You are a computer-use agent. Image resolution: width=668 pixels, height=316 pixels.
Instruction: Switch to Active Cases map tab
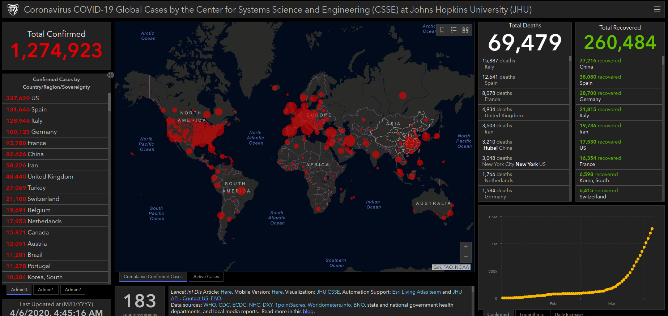coord(206,277)
